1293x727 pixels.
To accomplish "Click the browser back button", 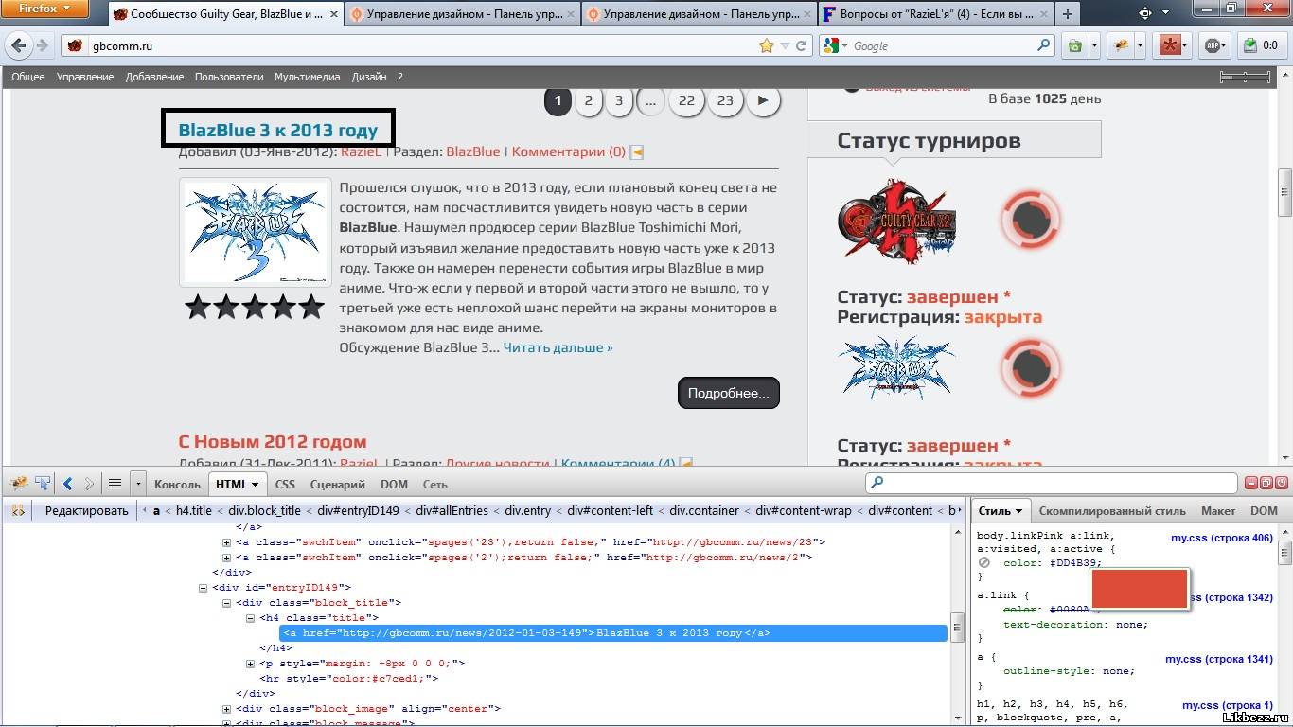I will pos(19,45).
